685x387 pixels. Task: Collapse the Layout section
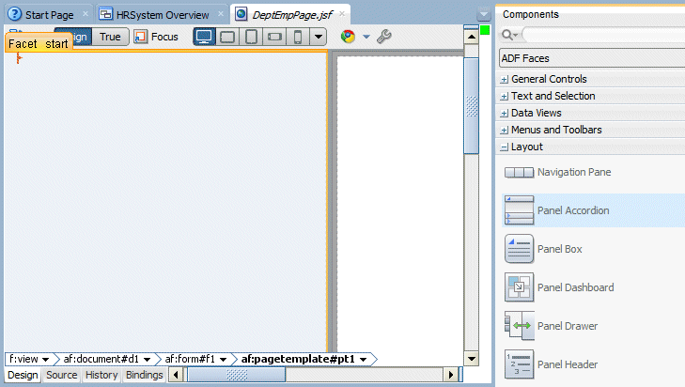click(505, 147)
